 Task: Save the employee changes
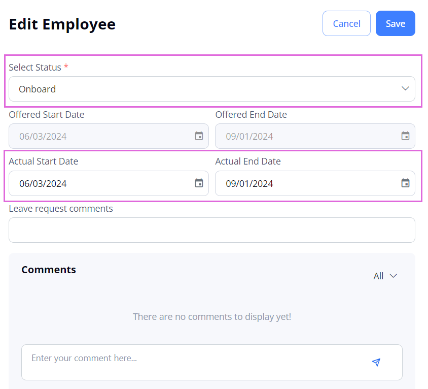395,23
